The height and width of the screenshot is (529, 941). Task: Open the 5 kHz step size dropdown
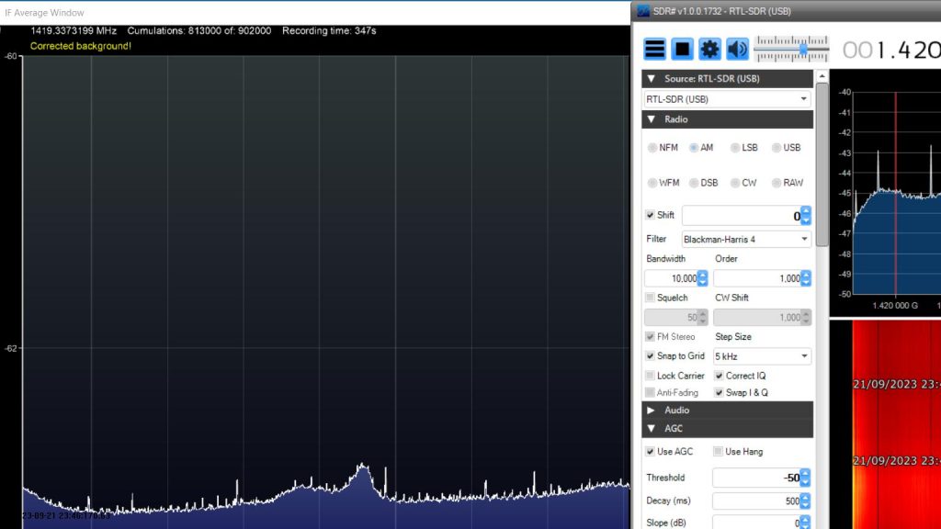762,356
